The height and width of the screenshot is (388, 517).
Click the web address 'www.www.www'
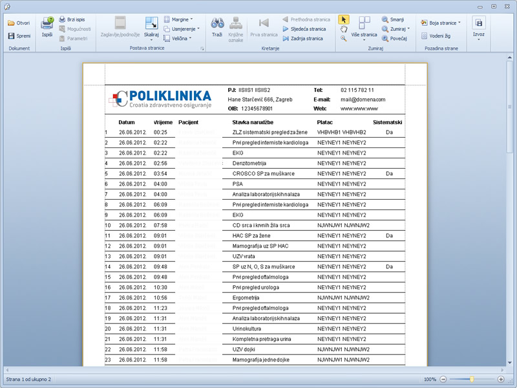(359, 109)
